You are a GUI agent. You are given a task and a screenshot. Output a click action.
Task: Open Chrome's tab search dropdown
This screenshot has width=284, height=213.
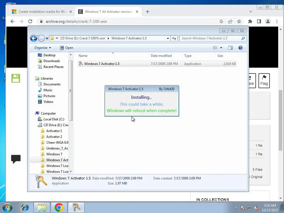(251, 12)
